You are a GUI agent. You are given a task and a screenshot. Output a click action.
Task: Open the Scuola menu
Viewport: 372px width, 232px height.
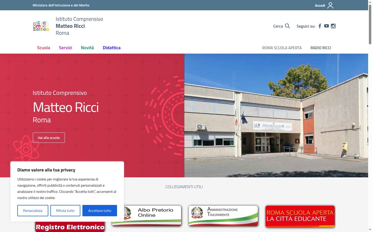(43, 48)
